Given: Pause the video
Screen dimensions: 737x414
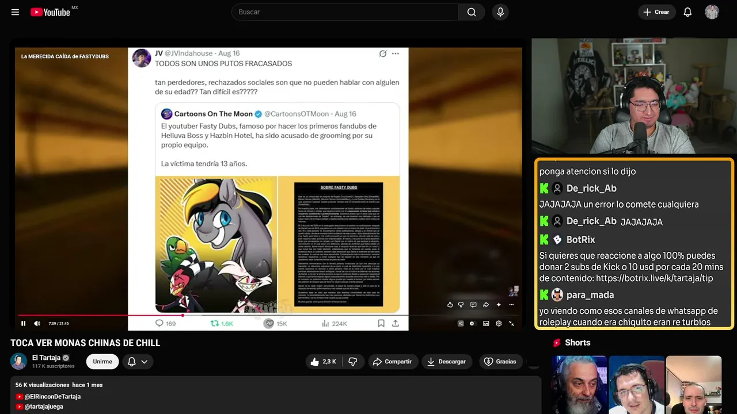Looking at the screenshot, I should 23,323.
